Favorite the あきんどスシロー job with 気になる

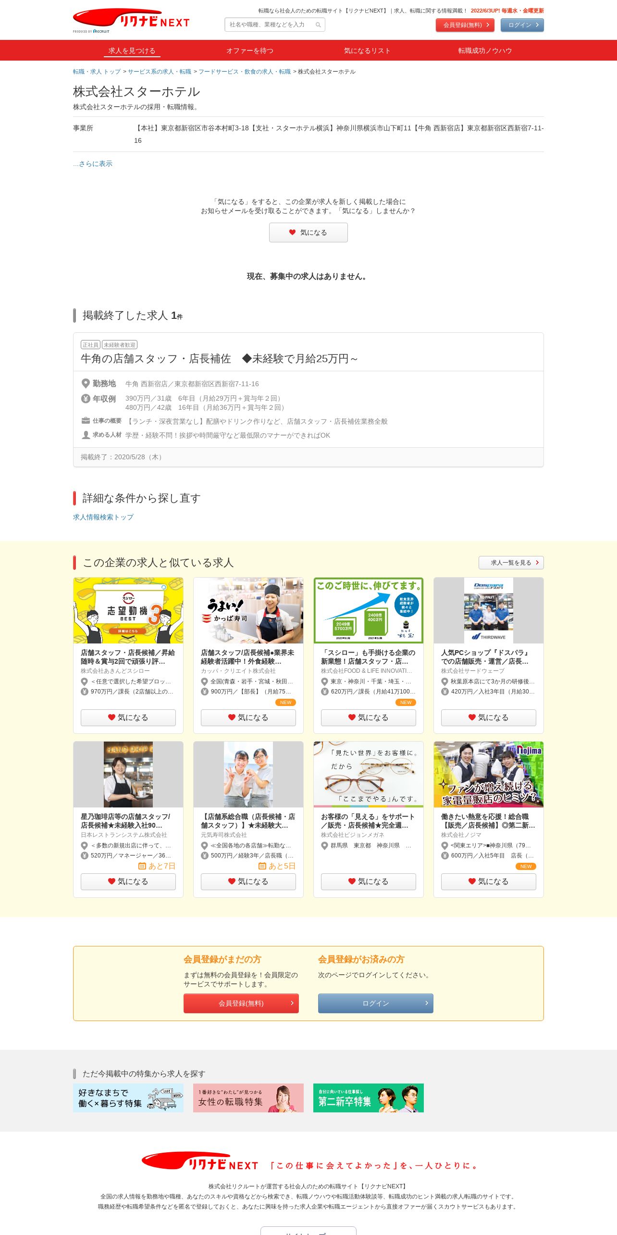pyautogui.click(x=128, y=718)
